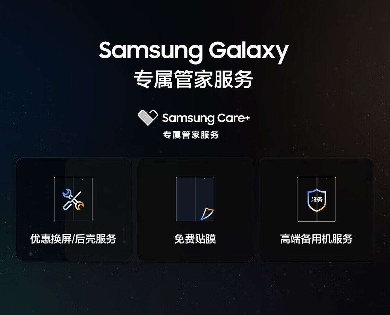Open the 高端备用机服务 label
Image resolution: width=390 pixels, height=315 pixels.
pos(316,239)
